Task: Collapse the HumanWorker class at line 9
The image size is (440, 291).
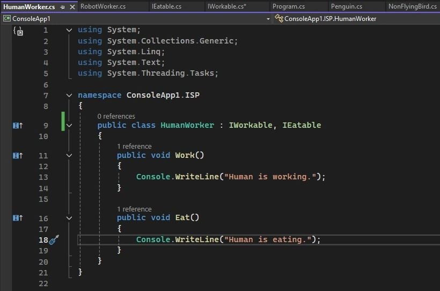Action: [x=69, y=126]
